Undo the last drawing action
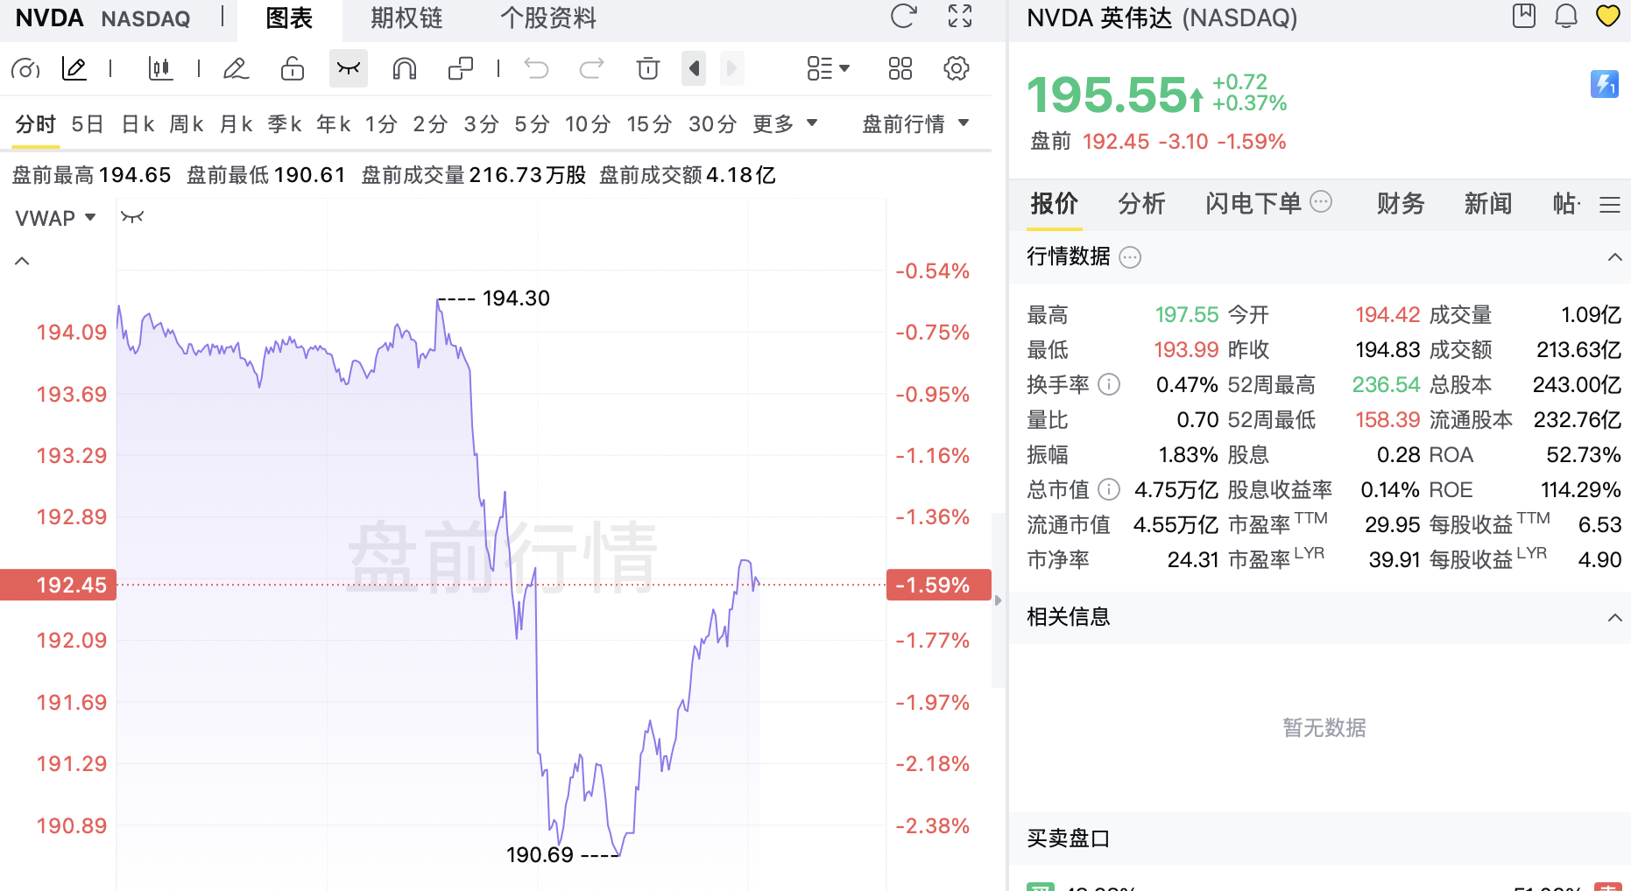 [536, 68]
